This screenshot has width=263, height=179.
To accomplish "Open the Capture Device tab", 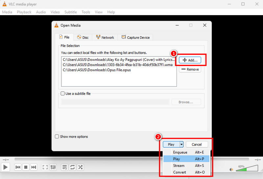I will click(x=135, y=37).
